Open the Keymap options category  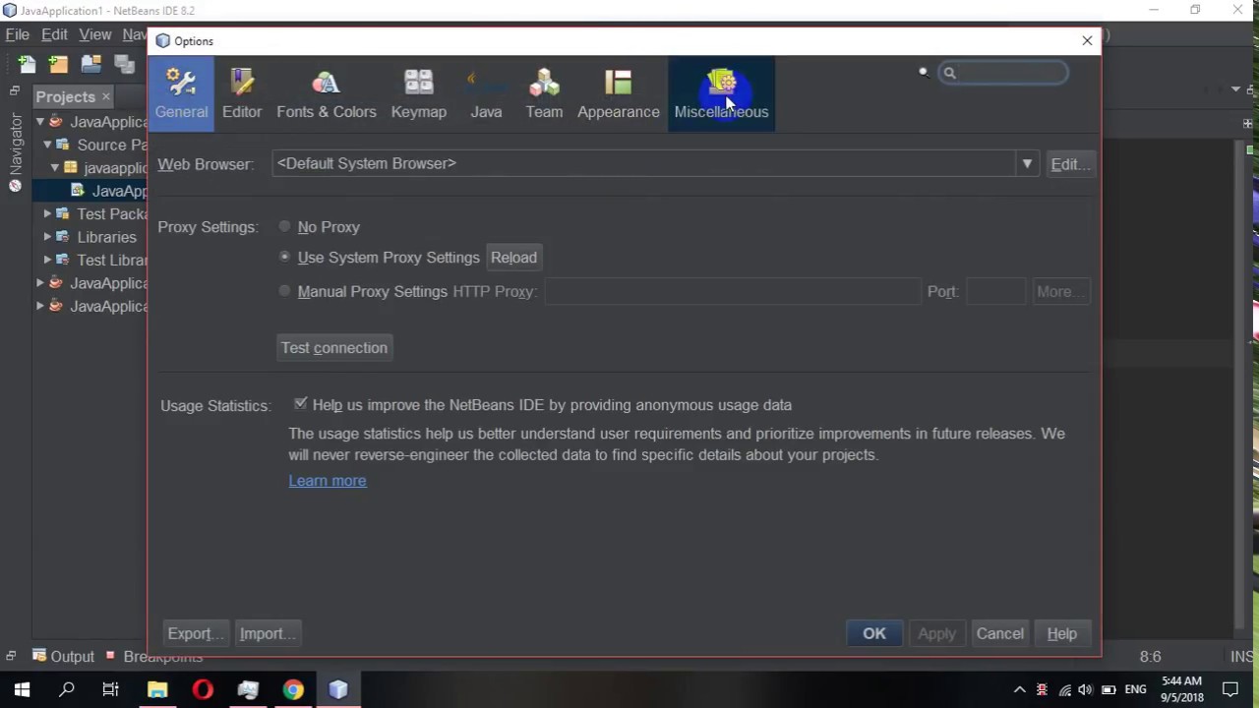point(419,94)
